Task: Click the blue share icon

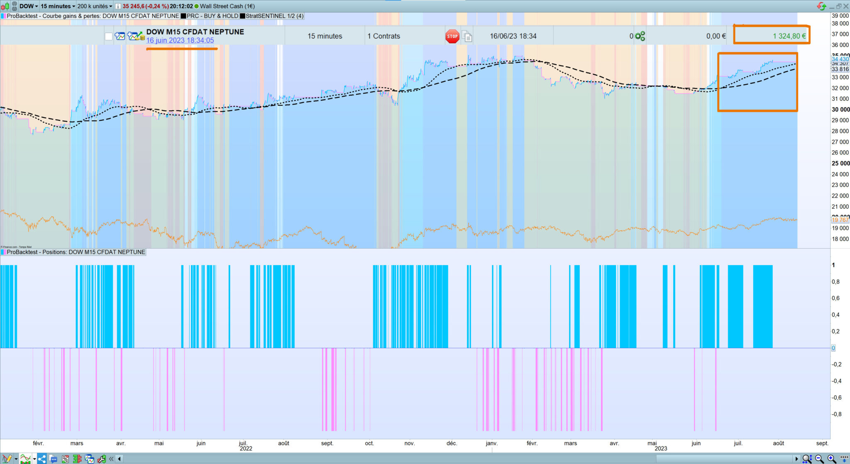Action: pos(42,459)
